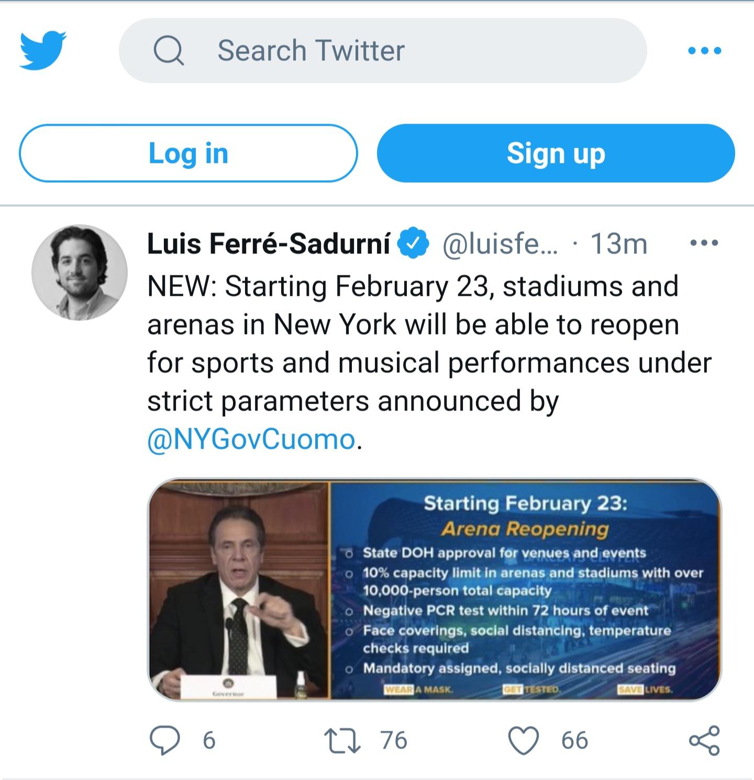Click the verified badge next to the name
This screenshot has width=754, height=780.
[x=413, y=242]
